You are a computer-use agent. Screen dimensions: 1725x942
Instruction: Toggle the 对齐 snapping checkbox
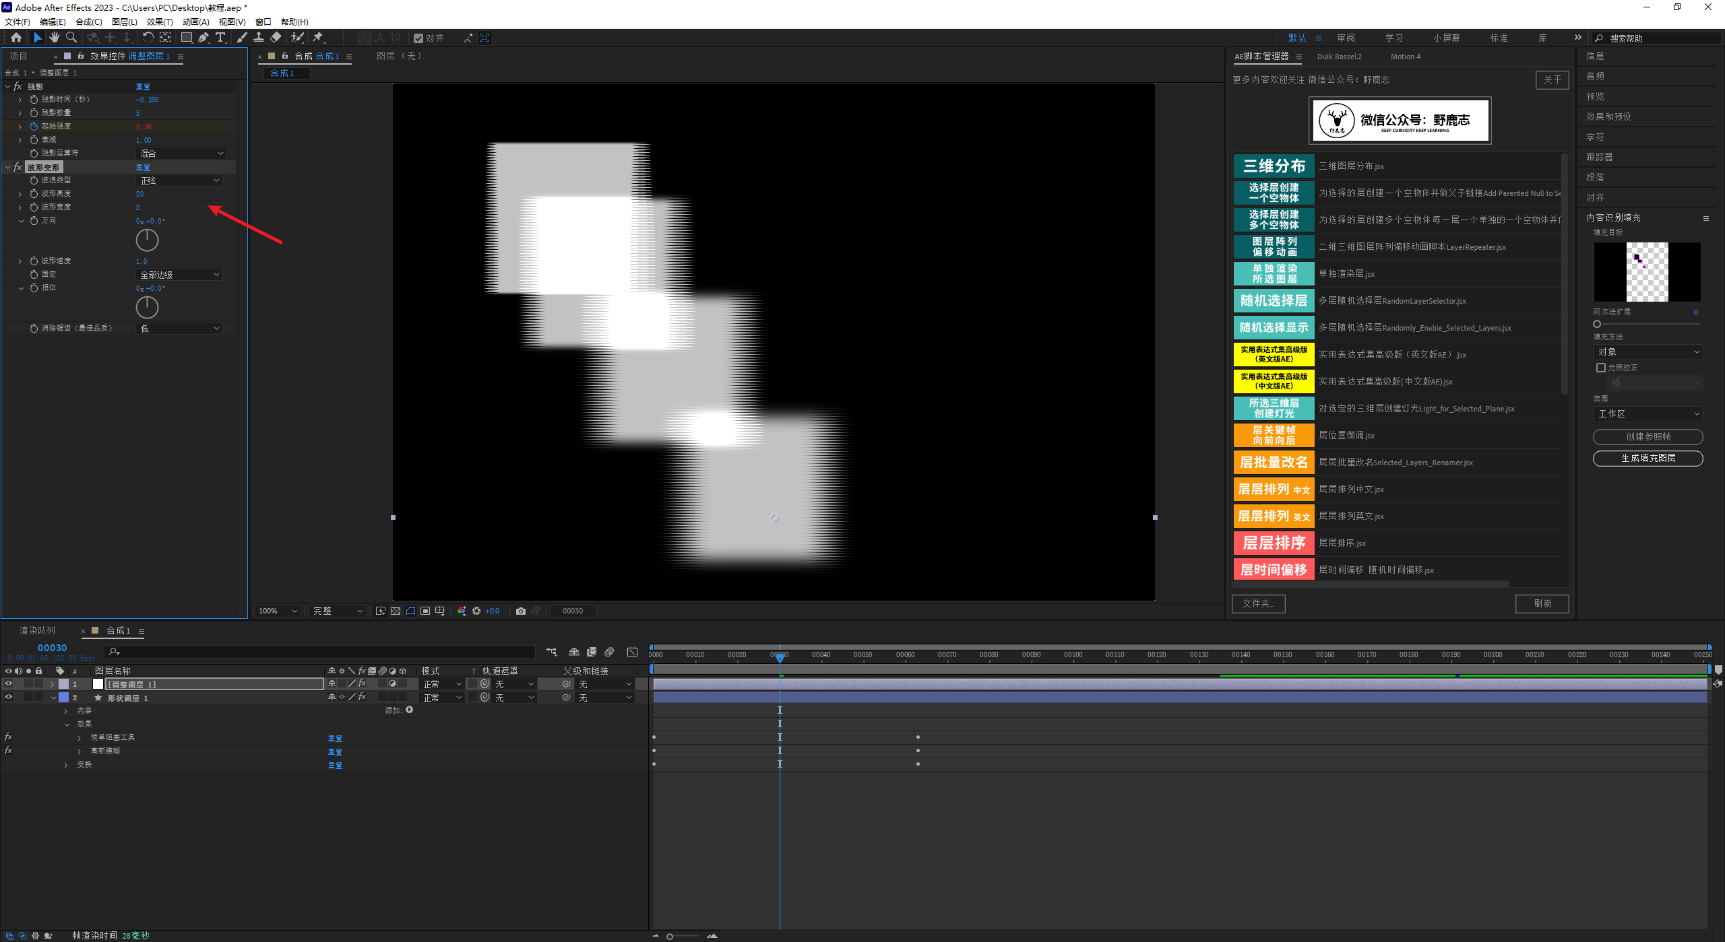click(x=418, y=38)
